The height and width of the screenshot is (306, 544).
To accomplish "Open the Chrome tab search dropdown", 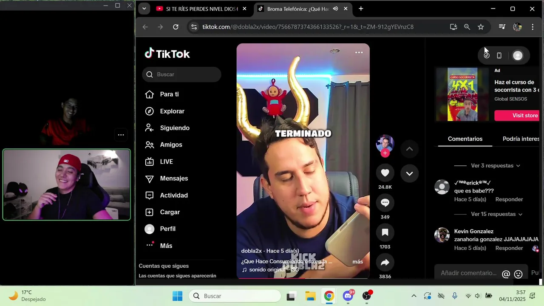I will [144, 9].
